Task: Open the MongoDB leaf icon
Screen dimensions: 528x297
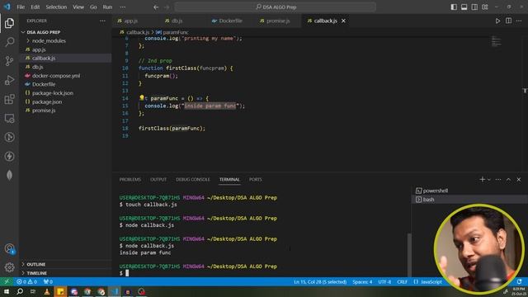Action: (9, 175)
